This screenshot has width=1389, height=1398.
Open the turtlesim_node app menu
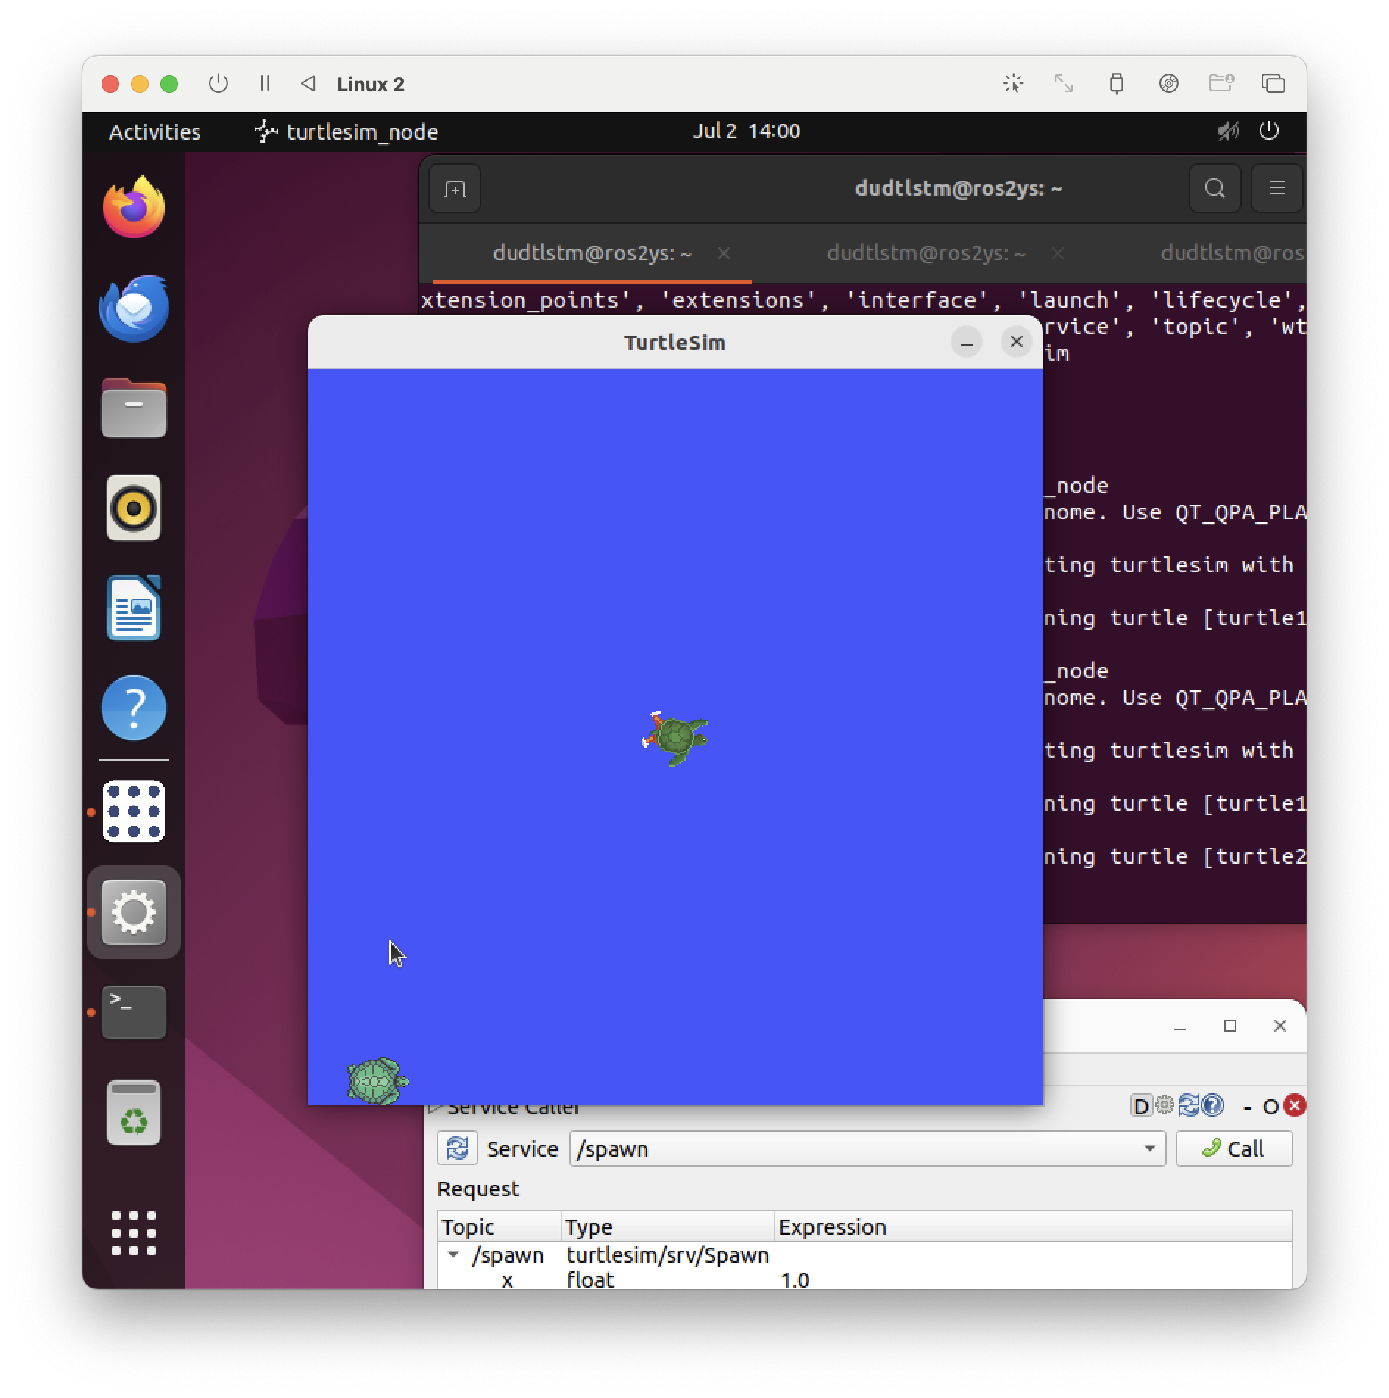coord(347,132)
